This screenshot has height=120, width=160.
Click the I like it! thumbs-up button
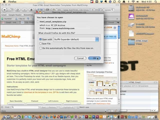tap(20, 19)
